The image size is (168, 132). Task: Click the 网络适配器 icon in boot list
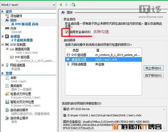pyautogui.click(x=68, y=64)
